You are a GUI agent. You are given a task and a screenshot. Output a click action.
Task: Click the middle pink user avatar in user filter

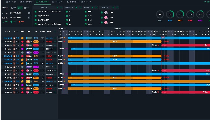[106, 18]
